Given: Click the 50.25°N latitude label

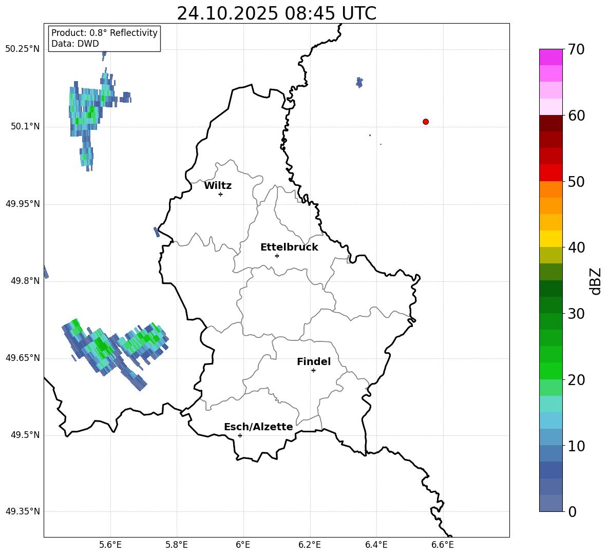Looking at the screenshot, I should tap(23, 49).
